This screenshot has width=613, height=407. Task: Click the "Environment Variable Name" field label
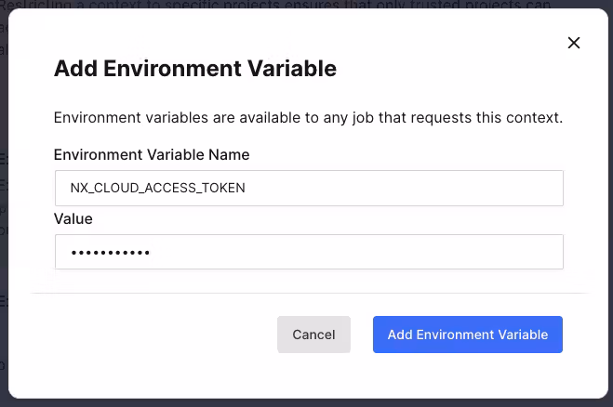(x=152, y=154)
